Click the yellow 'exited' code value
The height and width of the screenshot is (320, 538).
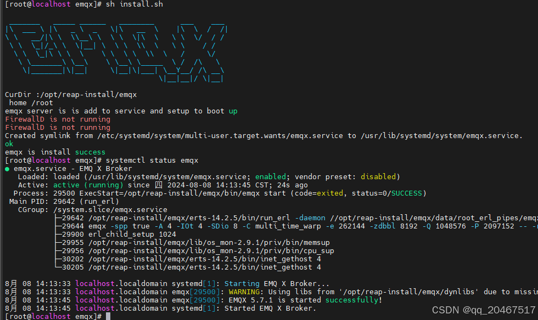click(330, 193)
